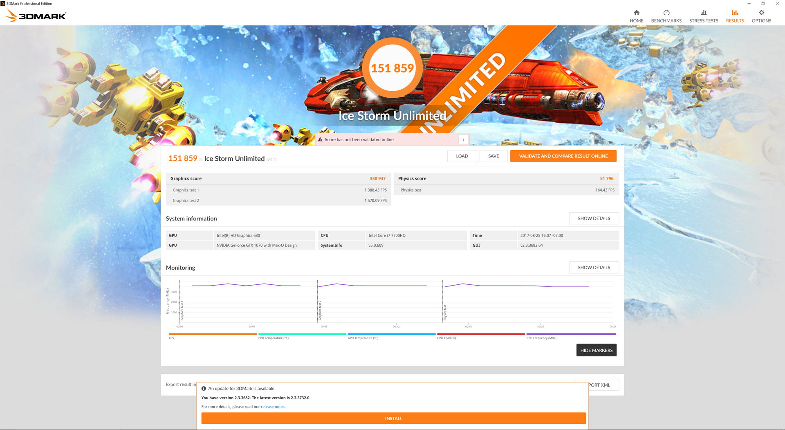Click the Monitoring section heading
Screen dimensions: 785x430
click(x=180, y=268)
